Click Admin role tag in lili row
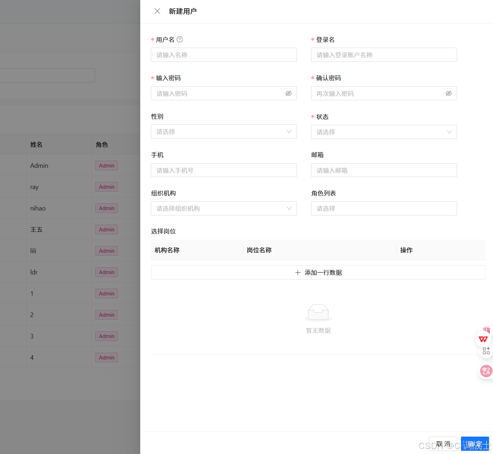 (106, 251)
